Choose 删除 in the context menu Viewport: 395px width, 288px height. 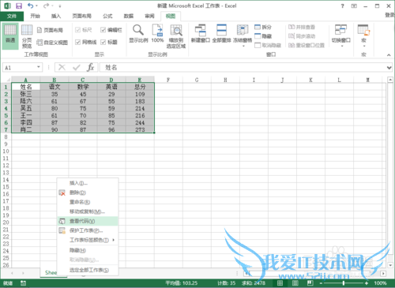coord(88,193)
